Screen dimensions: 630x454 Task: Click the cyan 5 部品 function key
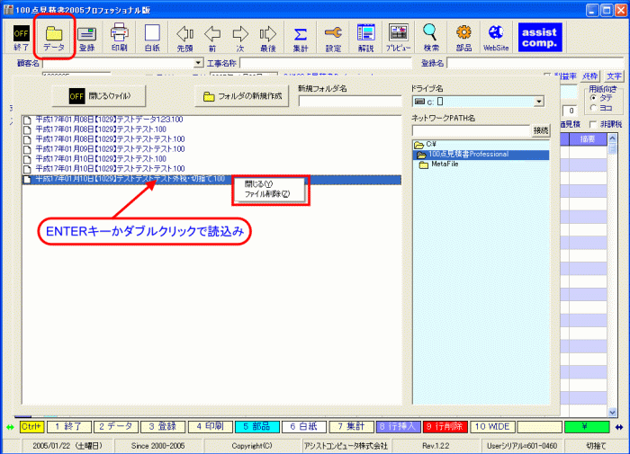pyautogui.click(x=257, y=427)
